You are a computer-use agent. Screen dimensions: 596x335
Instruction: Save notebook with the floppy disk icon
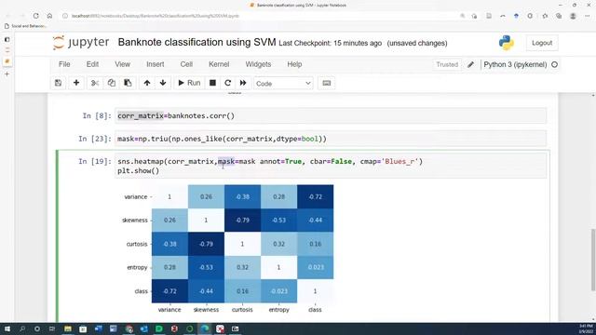(x=58, y=83)
